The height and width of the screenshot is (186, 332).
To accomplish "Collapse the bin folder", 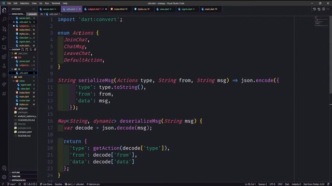I will tap(23, 57).
